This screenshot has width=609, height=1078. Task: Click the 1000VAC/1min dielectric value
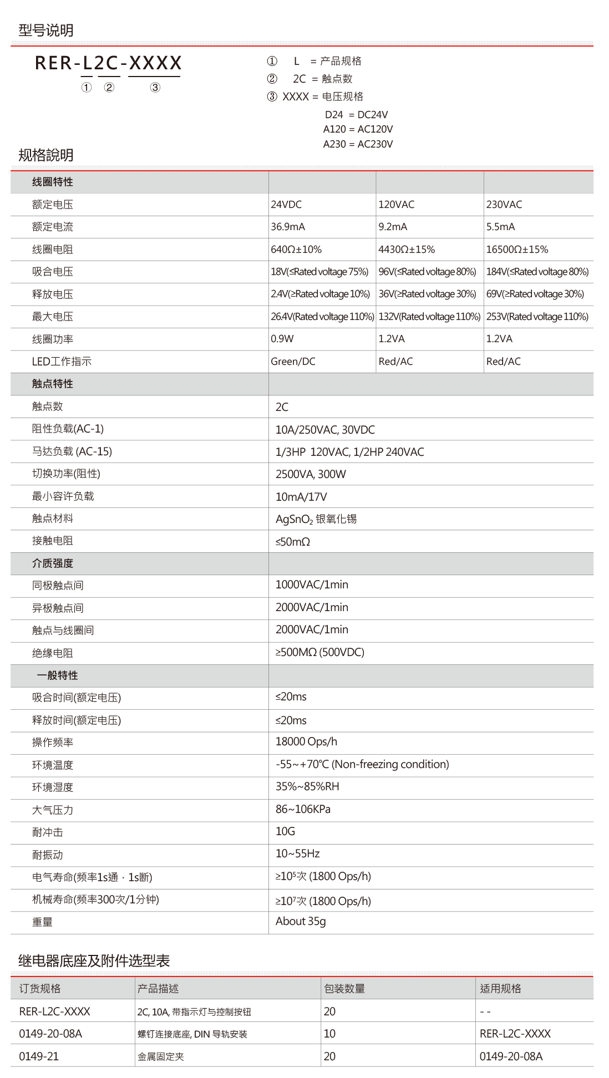pyautogui.click(x=312, y=584)
